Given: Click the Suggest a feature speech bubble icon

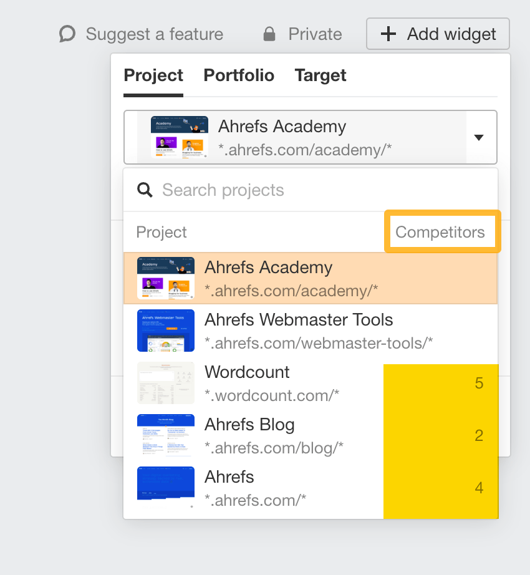Looking at the screenshot, I should point(67,34).
